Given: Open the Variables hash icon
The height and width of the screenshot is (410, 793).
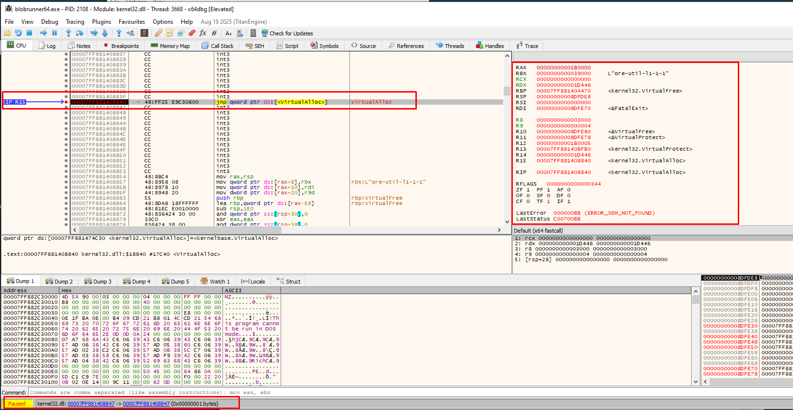Looking at the screenshot, I should [x=214, y=33].
